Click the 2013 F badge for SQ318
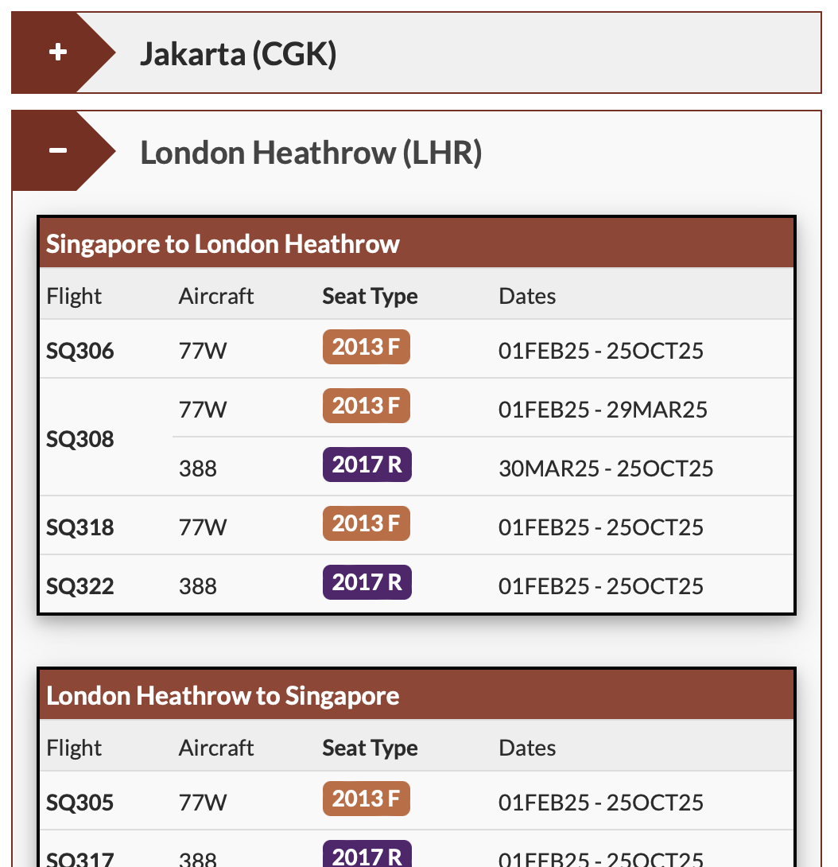Viewport: 838px width, 867px height. 366,524
